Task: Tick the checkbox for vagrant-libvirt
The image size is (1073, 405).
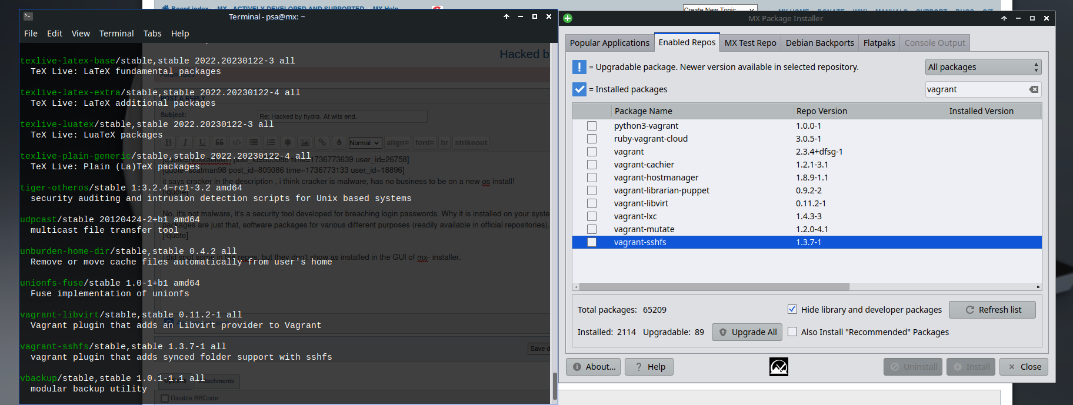Action: (x=592, y=203)
